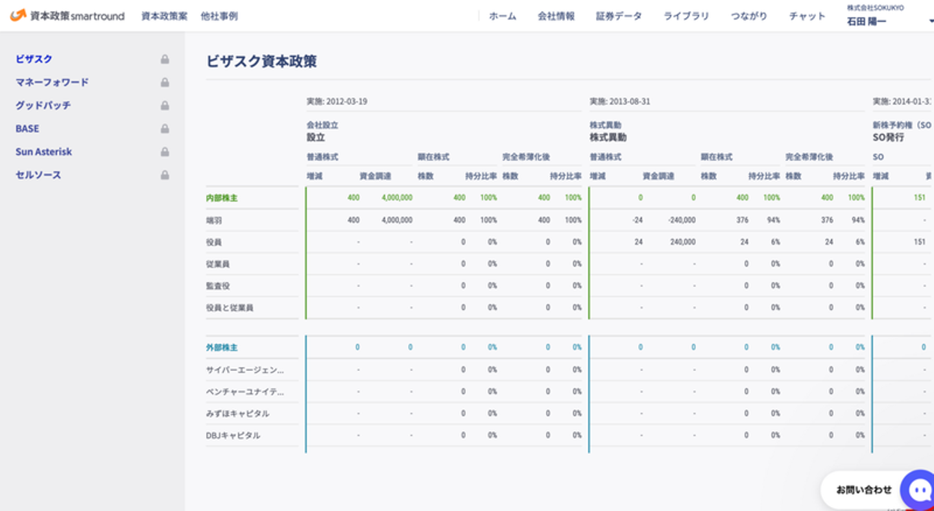
Task: Click the 役員と従業員 row label
Action: 230,307
